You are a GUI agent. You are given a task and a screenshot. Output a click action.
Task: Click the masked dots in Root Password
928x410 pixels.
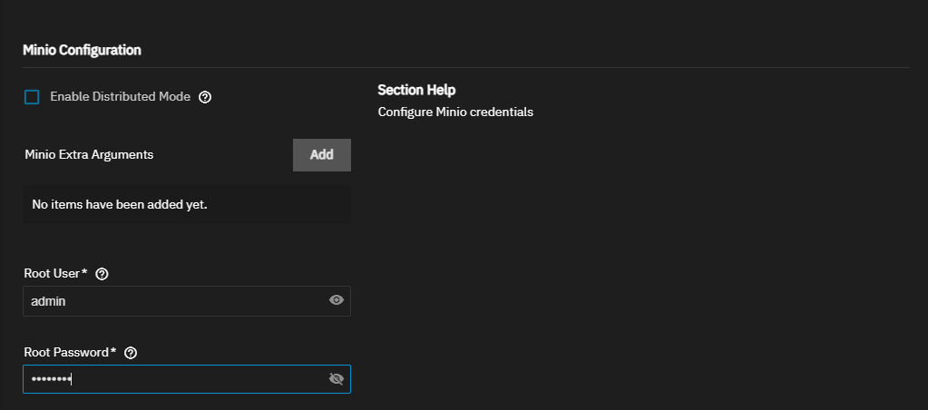click(51, 379)
